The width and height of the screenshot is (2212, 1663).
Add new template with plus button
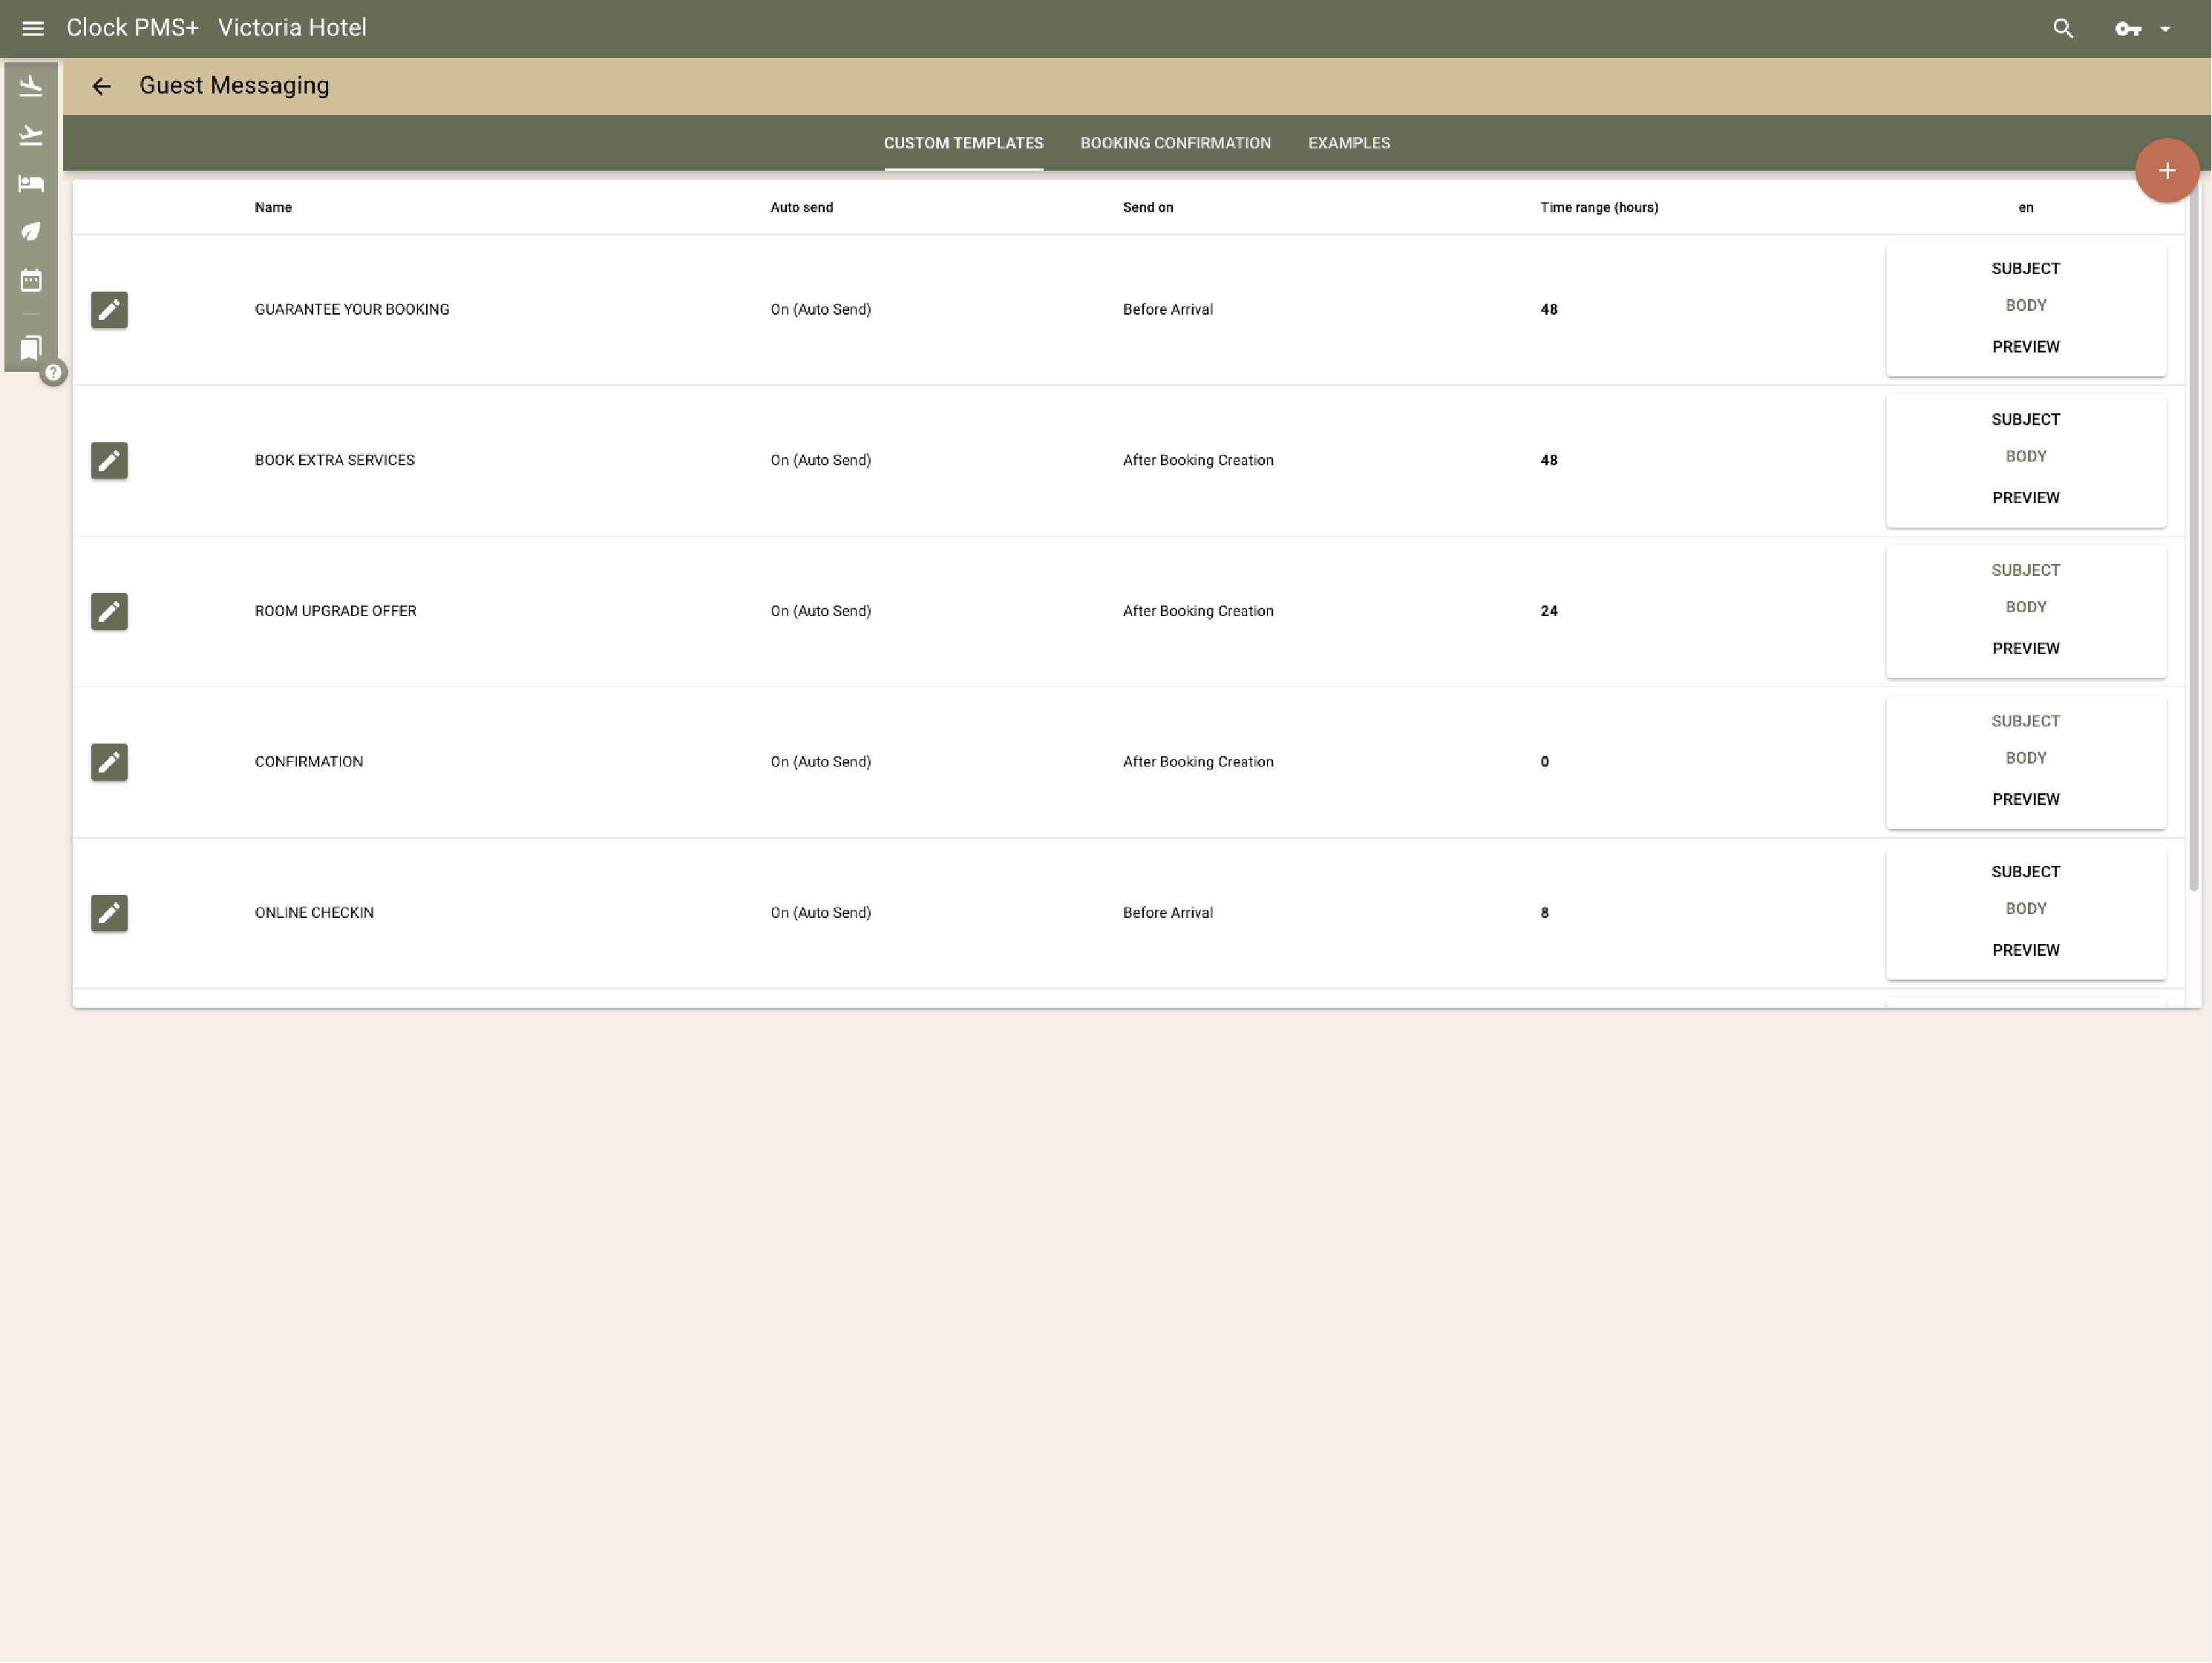point(2166,171)
